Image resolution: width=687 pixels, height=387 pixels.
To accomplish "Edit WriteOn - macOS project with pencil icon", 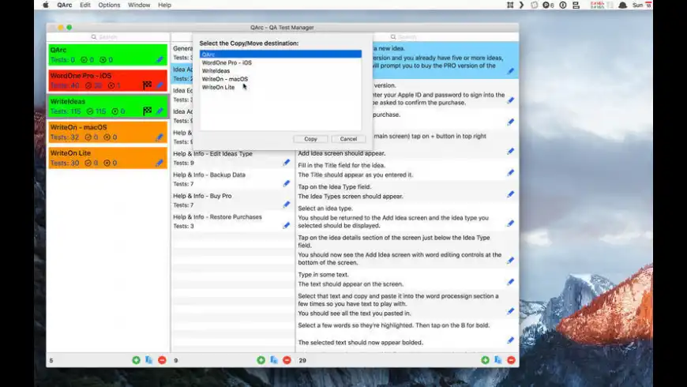I will pyautogui.click(x=160, y=137).
